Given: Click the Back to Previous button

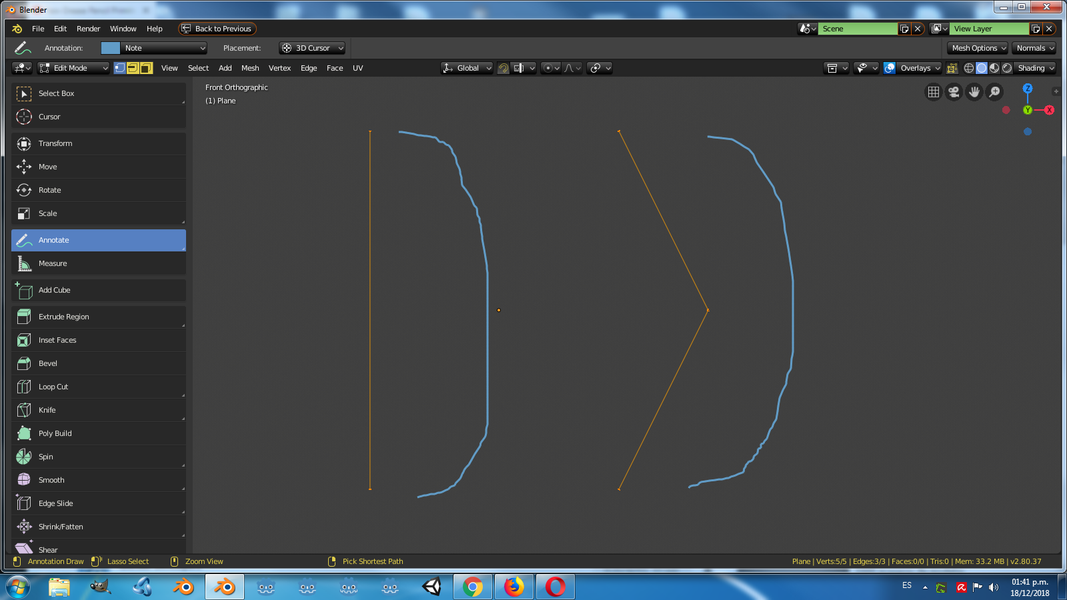Looking at the screenshot, I should coord(217,29).
